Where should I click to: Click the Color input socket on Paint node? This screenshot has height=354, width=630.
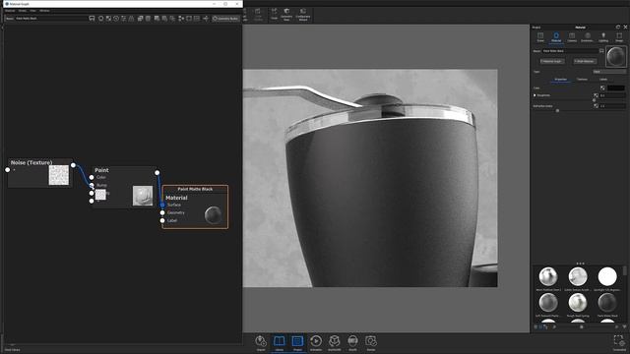tap(92, 177)
